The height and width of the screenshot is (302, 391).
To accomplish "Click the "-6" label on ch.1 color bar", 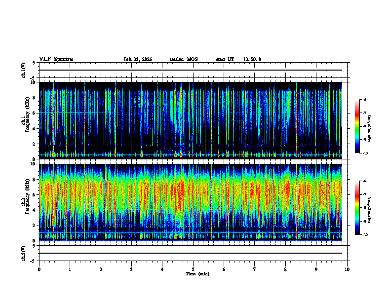I will click(x=364, y=99).
